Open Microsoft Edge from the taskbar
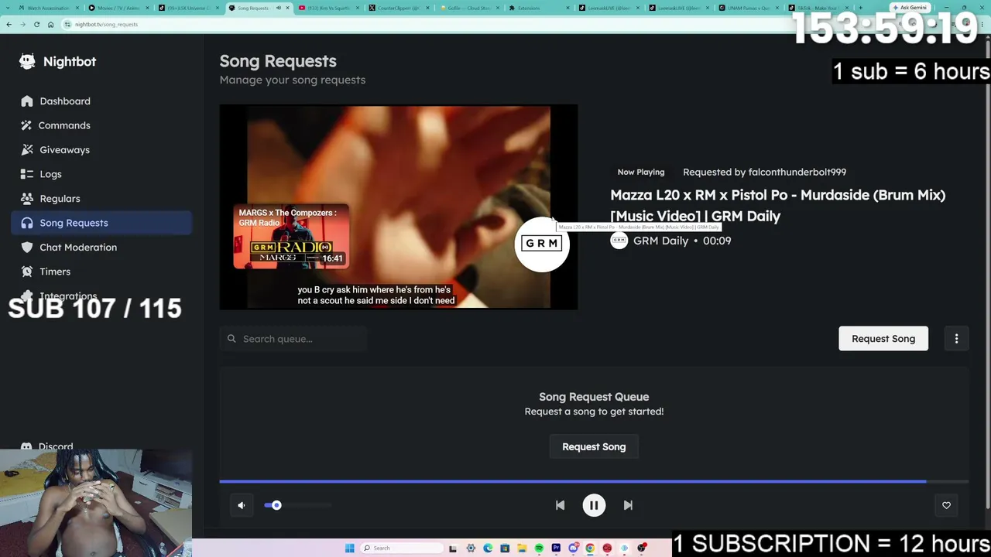991x557 pixels. [x=488, y=548]
